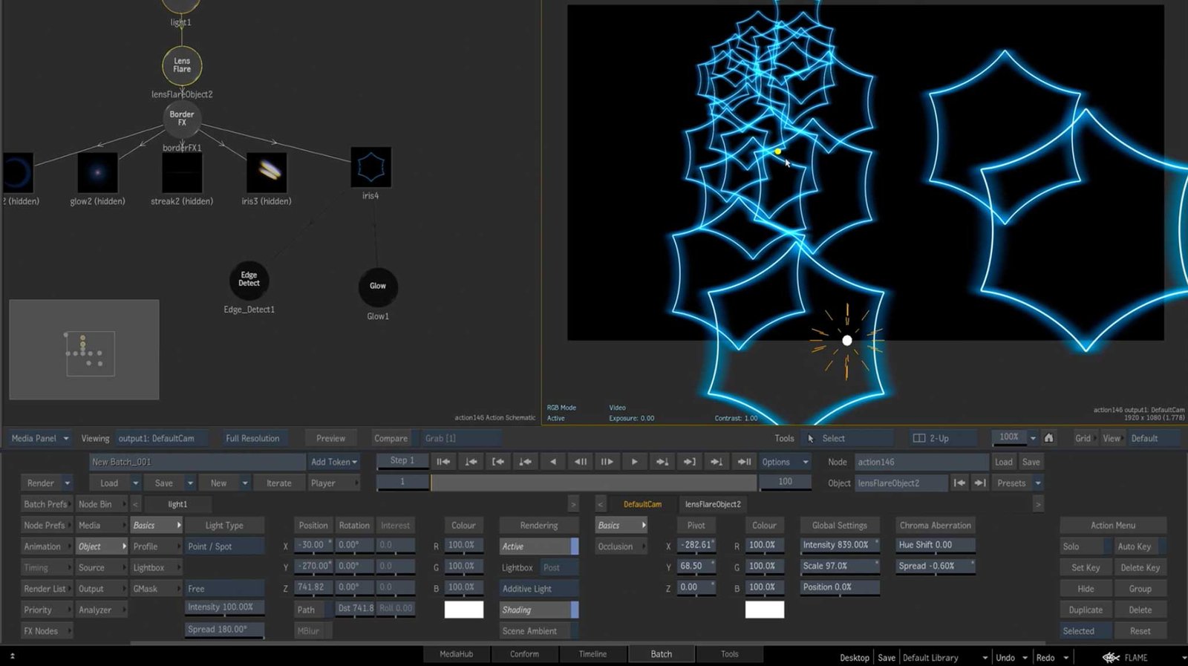This screenshot has height=666, width=1188.
Task: Toggle the Active rendering button
Action: click(x=538, y=546)
